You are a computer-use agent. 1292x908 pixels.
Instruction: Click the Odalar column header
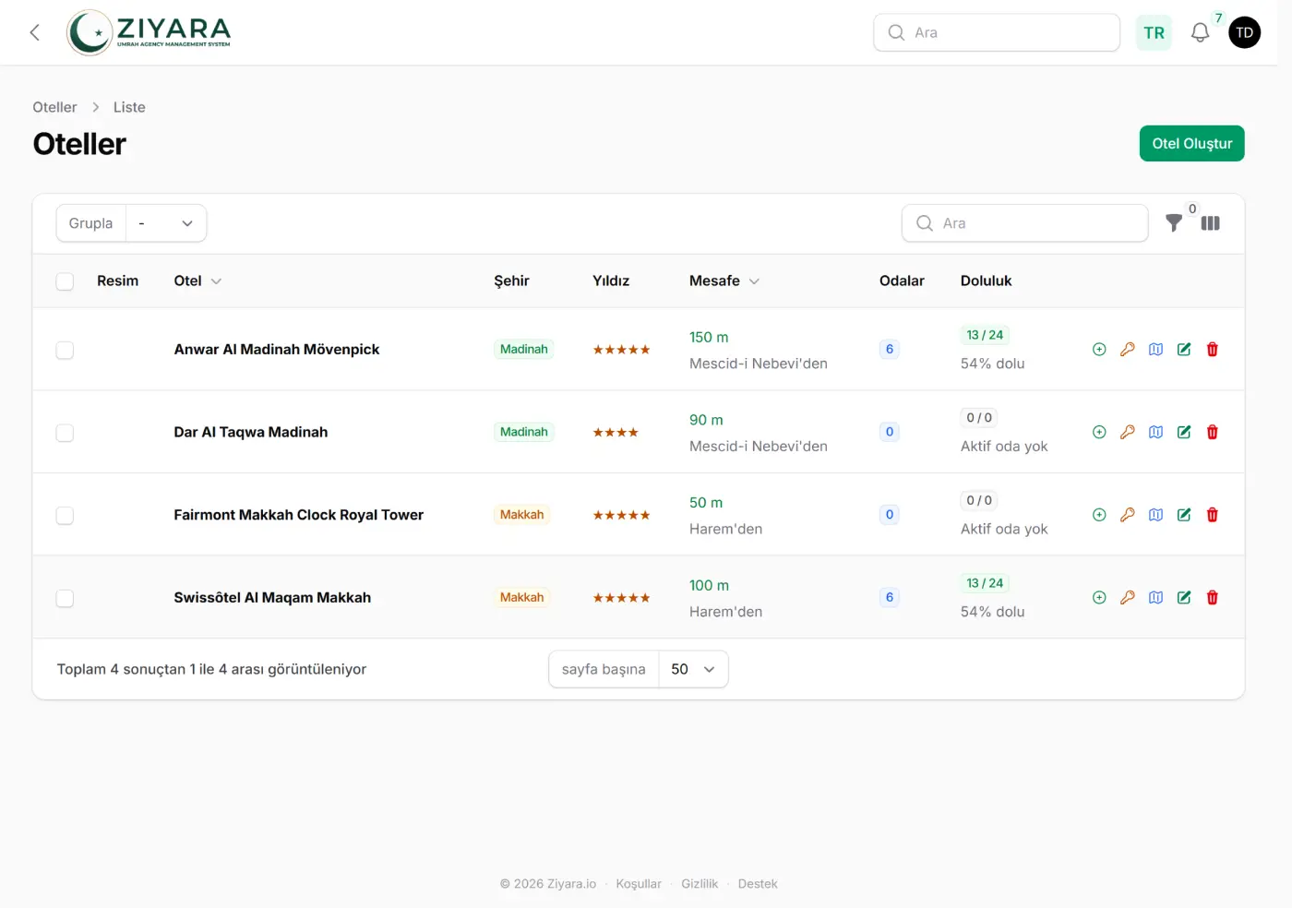pos(902,281)
